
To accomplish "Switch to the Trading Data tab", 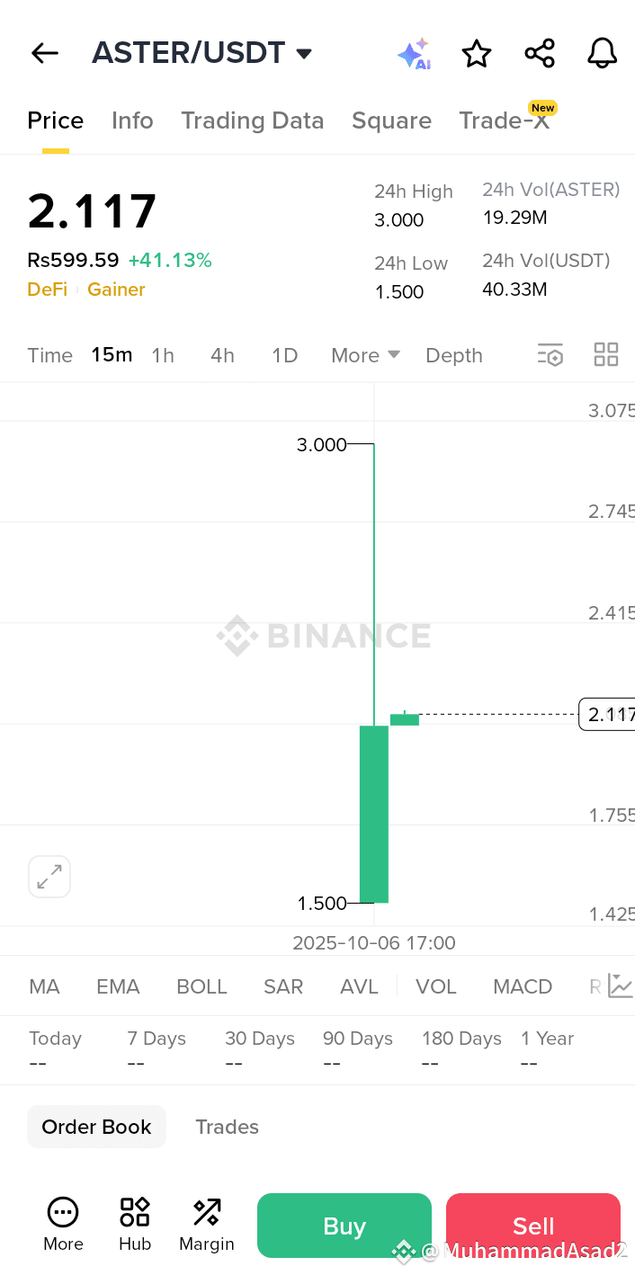I will 252,120.
